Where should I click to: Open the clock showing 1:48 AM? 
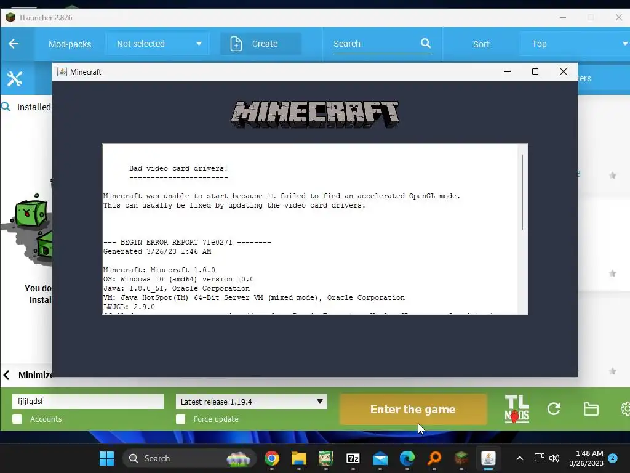pyautogui.click(x=586, y=458)
